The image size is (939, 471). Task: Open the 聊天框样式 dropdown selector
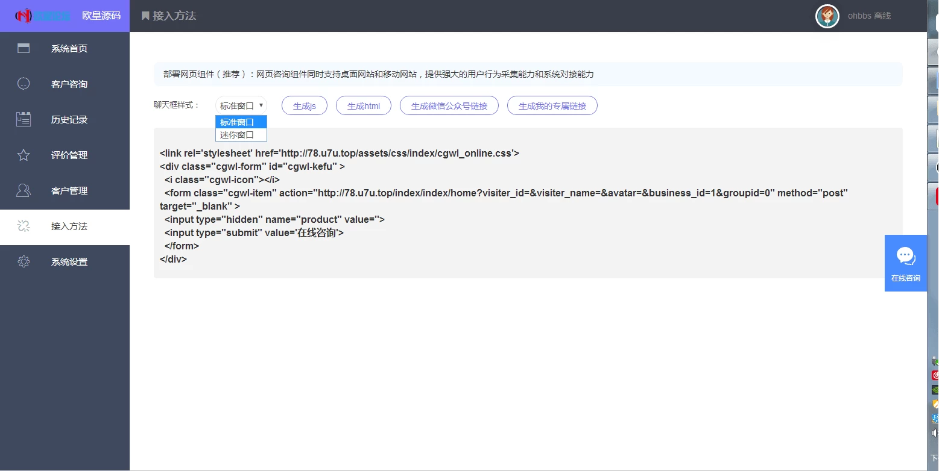[241, 105]
